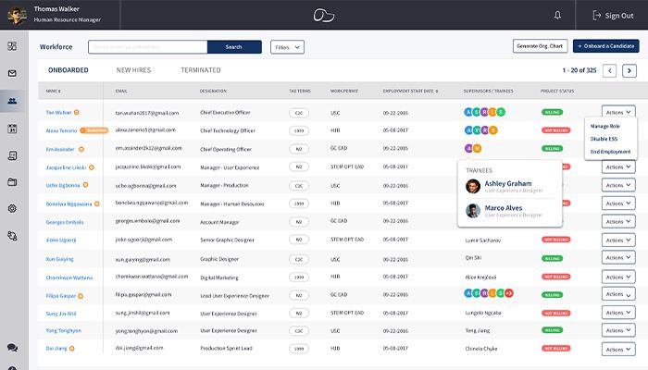Viewport: 648px width, 370px height.
Task: Open Actions dropdown for Jacqueline Likoki row
Action: [617, 167]
